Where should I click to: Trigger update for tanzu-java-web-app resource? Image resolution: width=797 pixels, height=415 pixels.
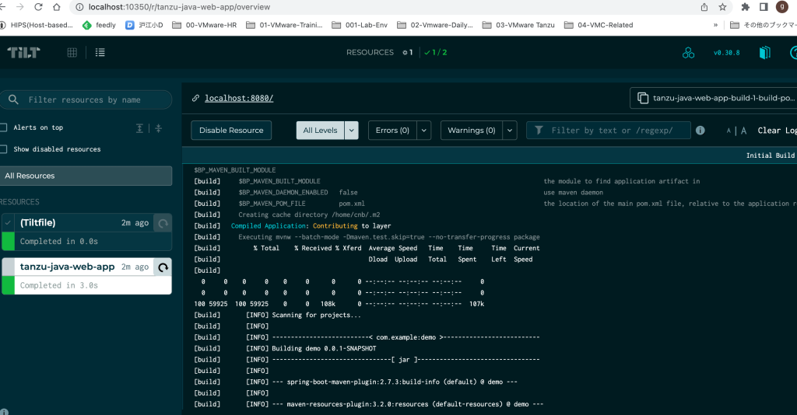[x=163, y=267]
